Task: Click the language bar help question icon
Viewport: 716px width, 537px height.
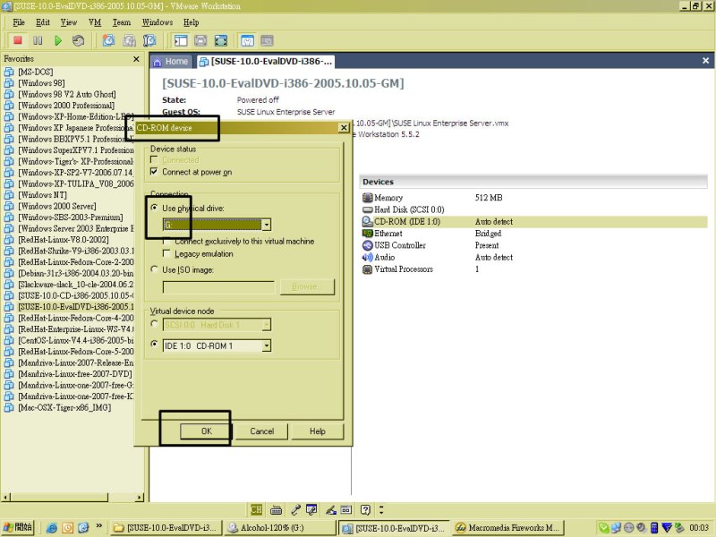Action: coord(365,509)
